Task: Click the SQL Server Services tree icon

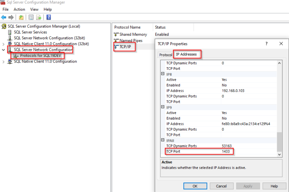Action: tap(10, 32)
